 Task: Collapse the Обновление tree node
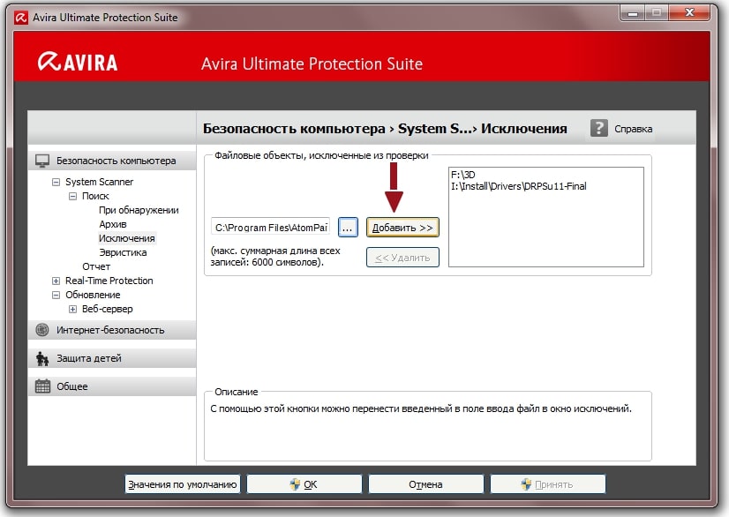[x=56, y=296]
